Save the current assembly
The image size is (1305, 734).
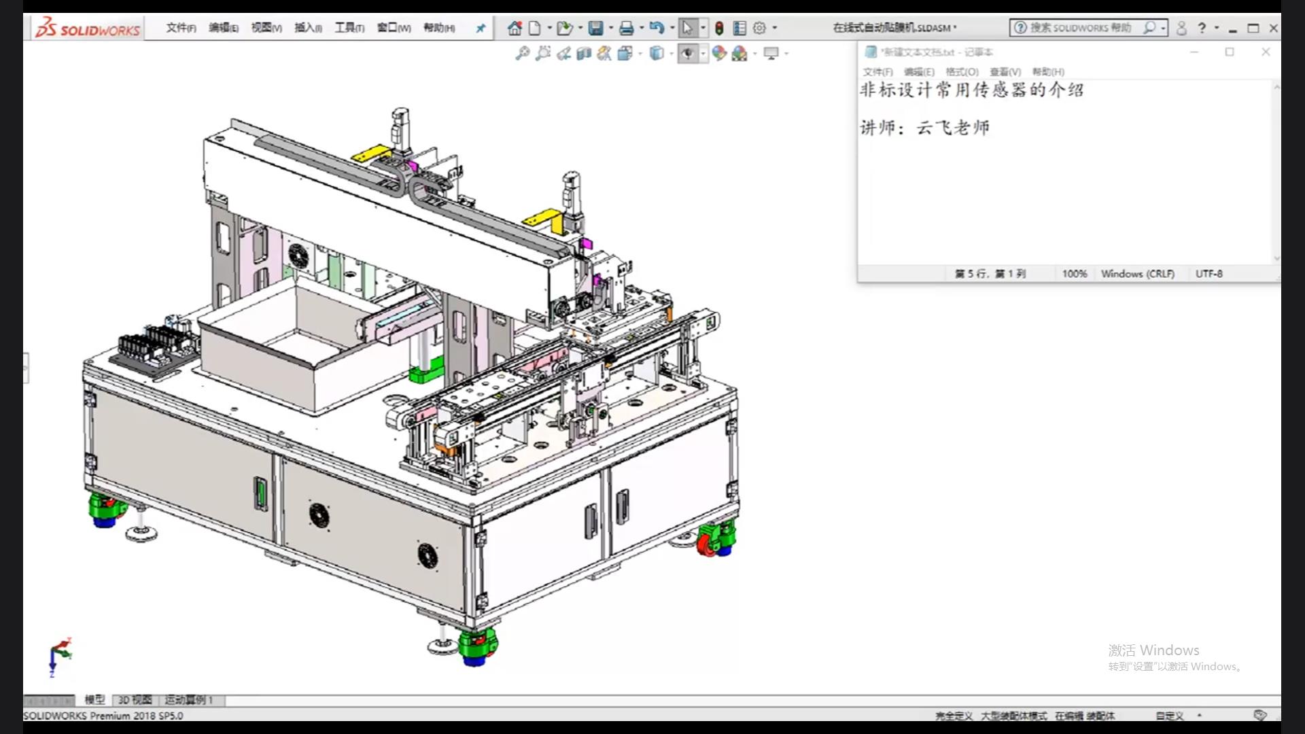pyautogui.click(x=596, y=28)
